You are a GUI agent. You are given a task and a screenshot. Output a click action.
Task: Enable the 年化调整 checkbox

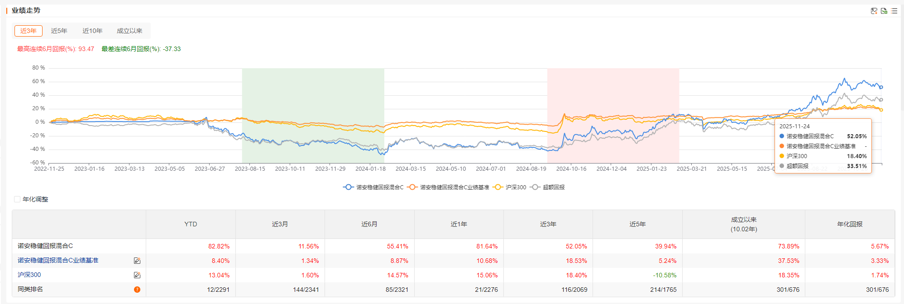click(17, 199)
